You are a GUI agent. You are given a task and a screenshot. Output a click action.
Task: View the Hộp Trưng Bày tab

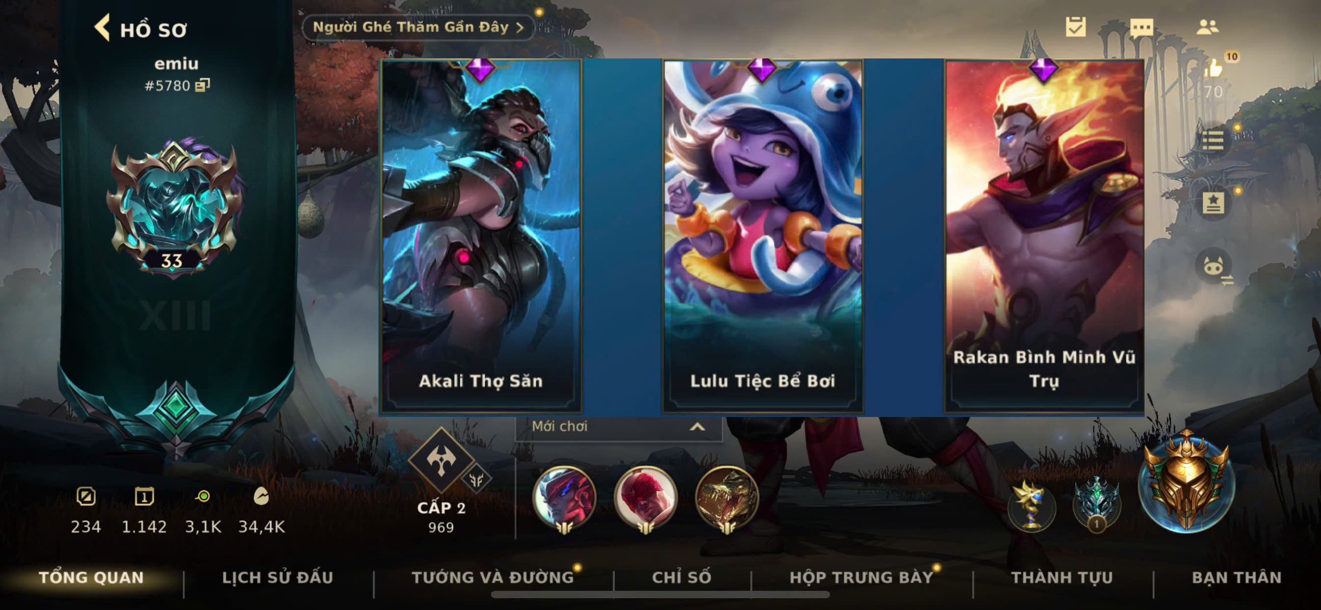coord(861,578)
